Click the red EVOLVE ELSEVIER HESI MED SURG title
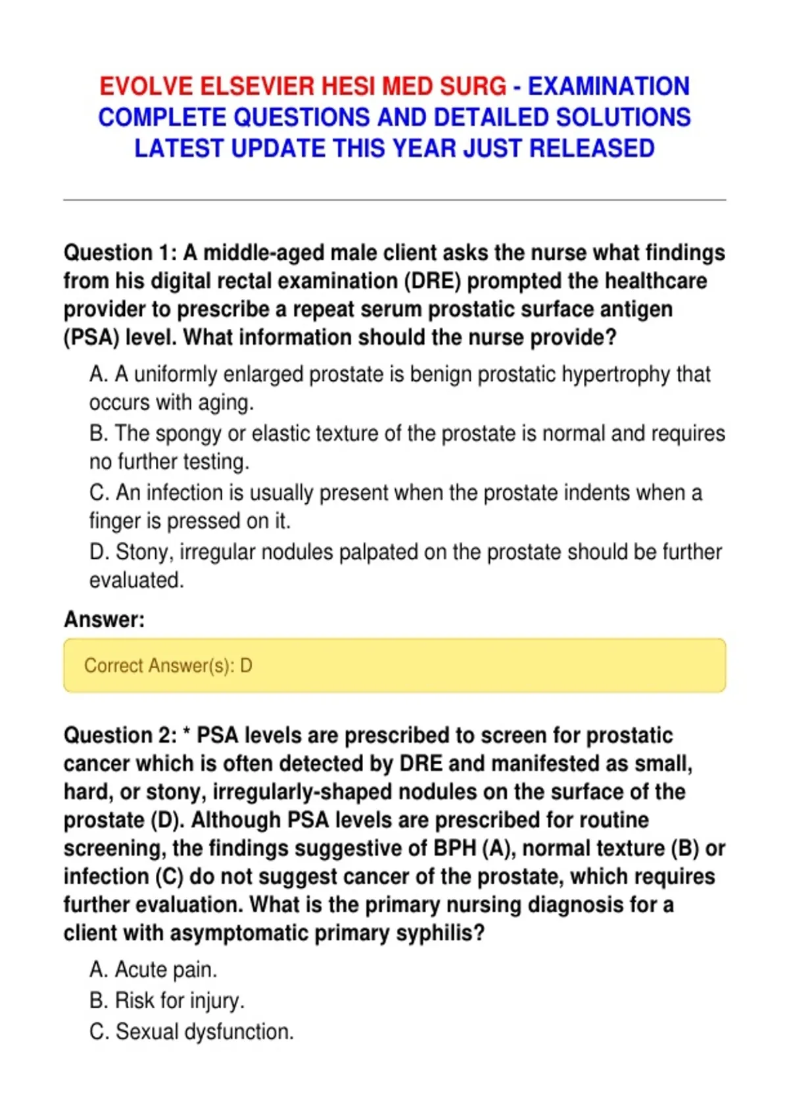 [303, 86]
